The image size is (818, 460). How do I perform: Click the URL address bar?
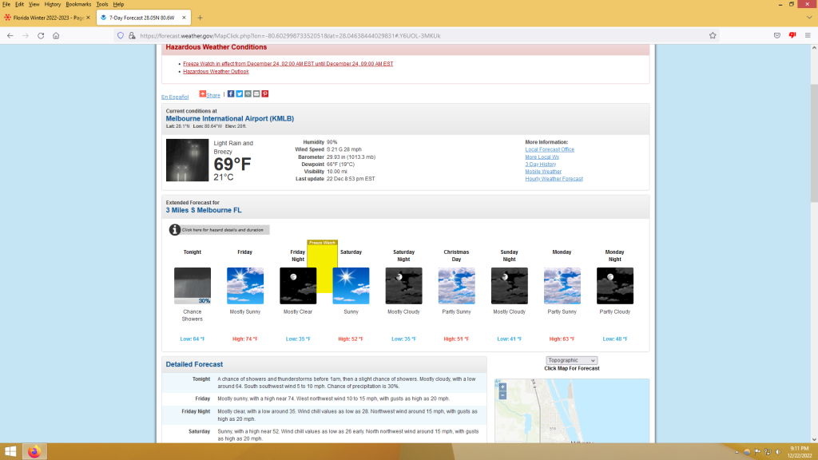pyautogui.click(x=417, y=35)
